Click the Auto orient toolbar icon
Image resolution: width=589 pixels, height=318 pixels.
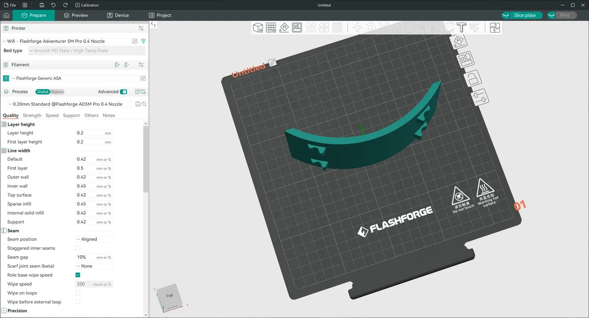coord(284,28)
